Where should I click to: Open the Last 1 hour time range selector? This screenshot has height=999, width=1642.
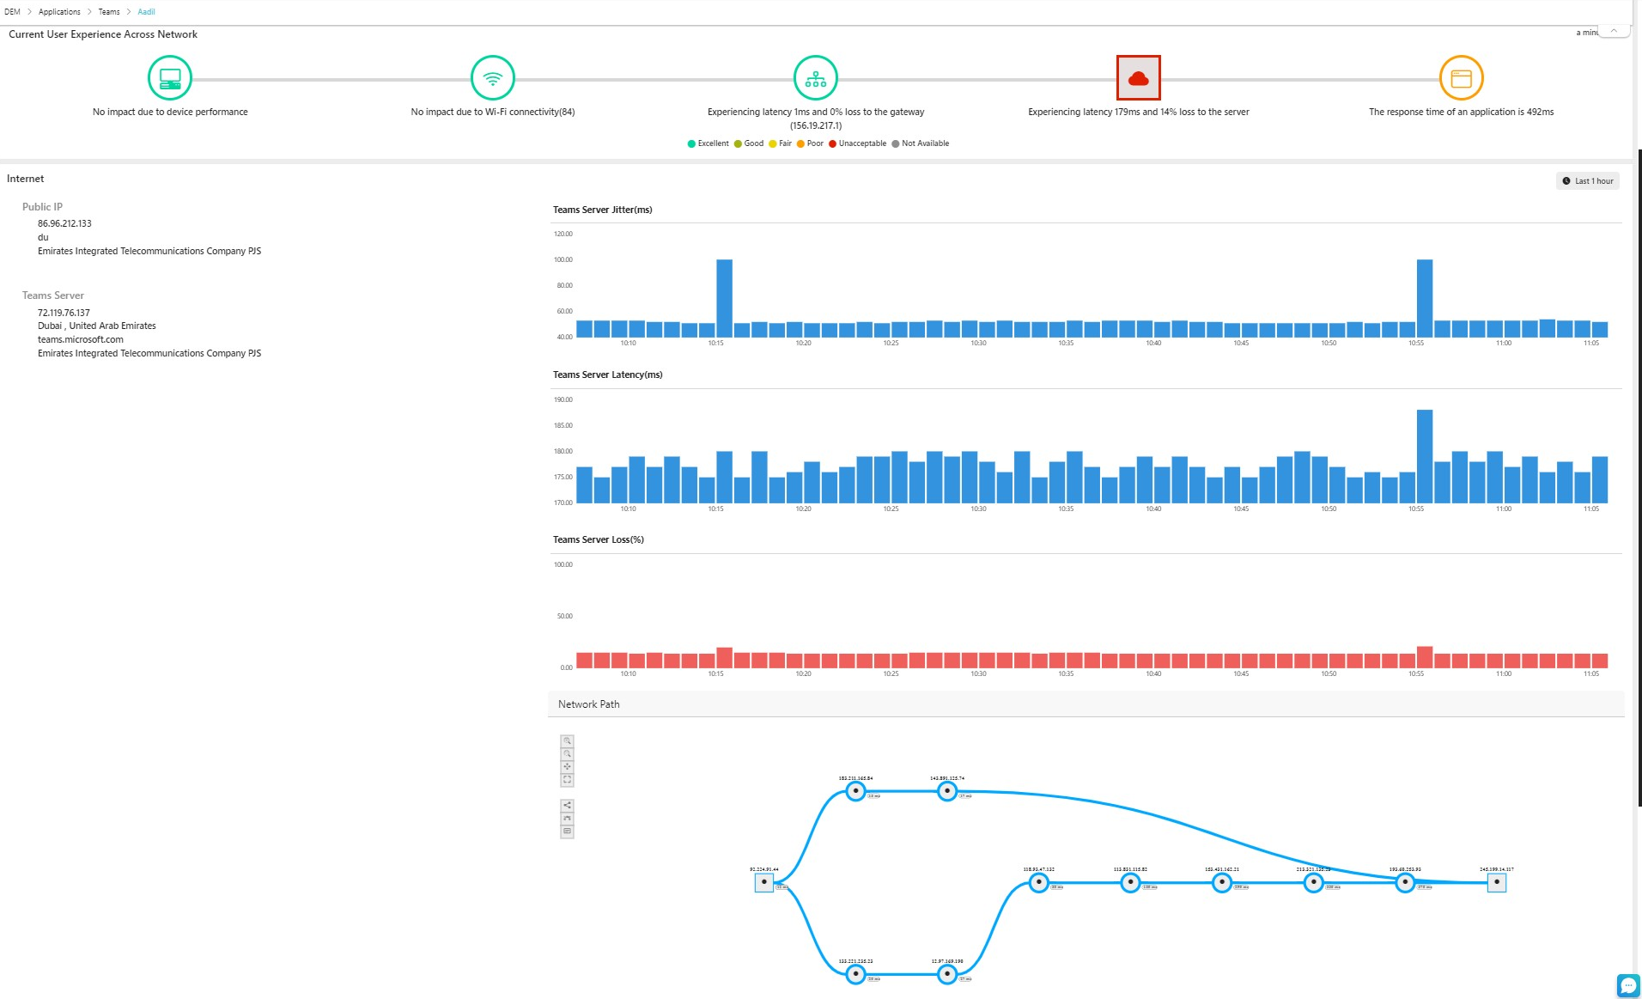point(1588,181)
